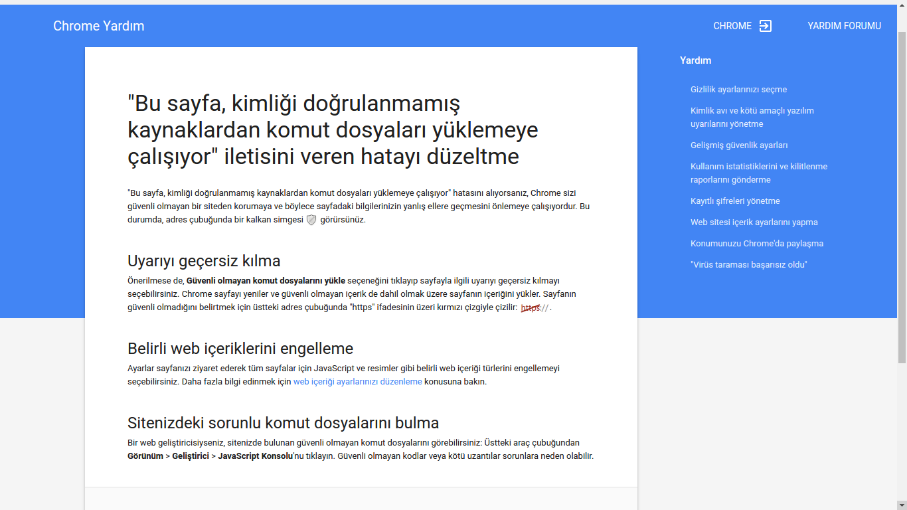Open "Virüs taraması başarısız oldu" article
907x510 pixels.
pyautogui.click(x=748, y=265)
